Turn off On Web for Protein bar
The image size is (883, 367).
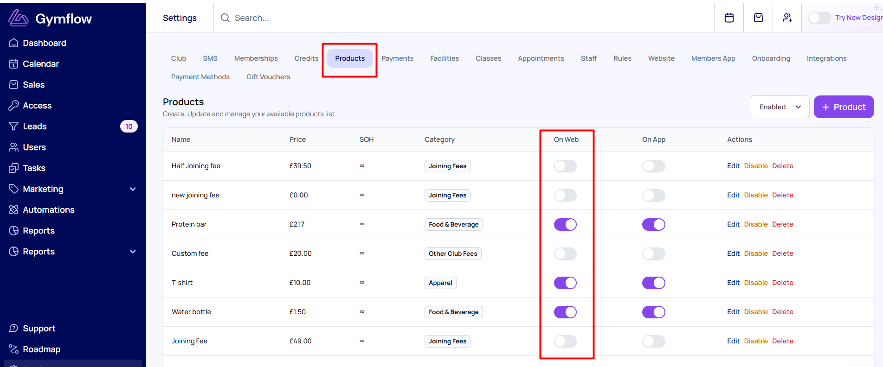[x=565, y=224]
